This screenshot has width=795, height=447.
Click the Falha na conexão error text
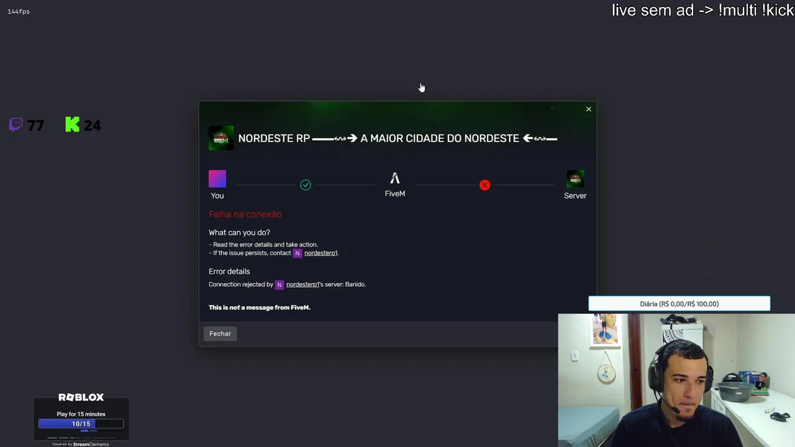[245, 214]
